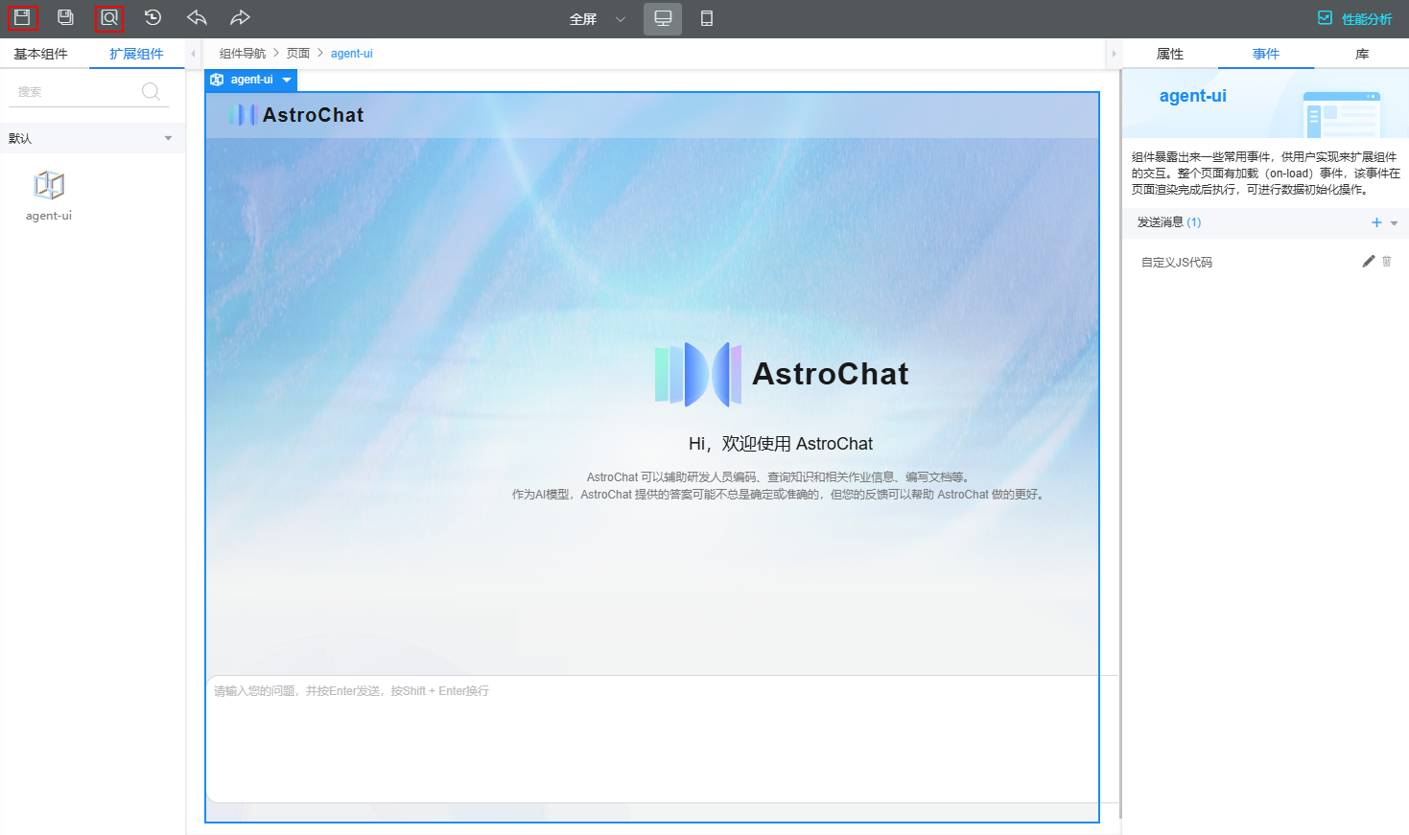The height and width of the screenshot is (835, 1409).
Task: Switch to the 扩展组件 tab
Action: pyautogui.click(x=136, y=54)
